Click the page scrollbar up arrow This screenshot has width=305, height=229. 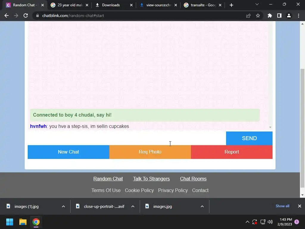302,24
